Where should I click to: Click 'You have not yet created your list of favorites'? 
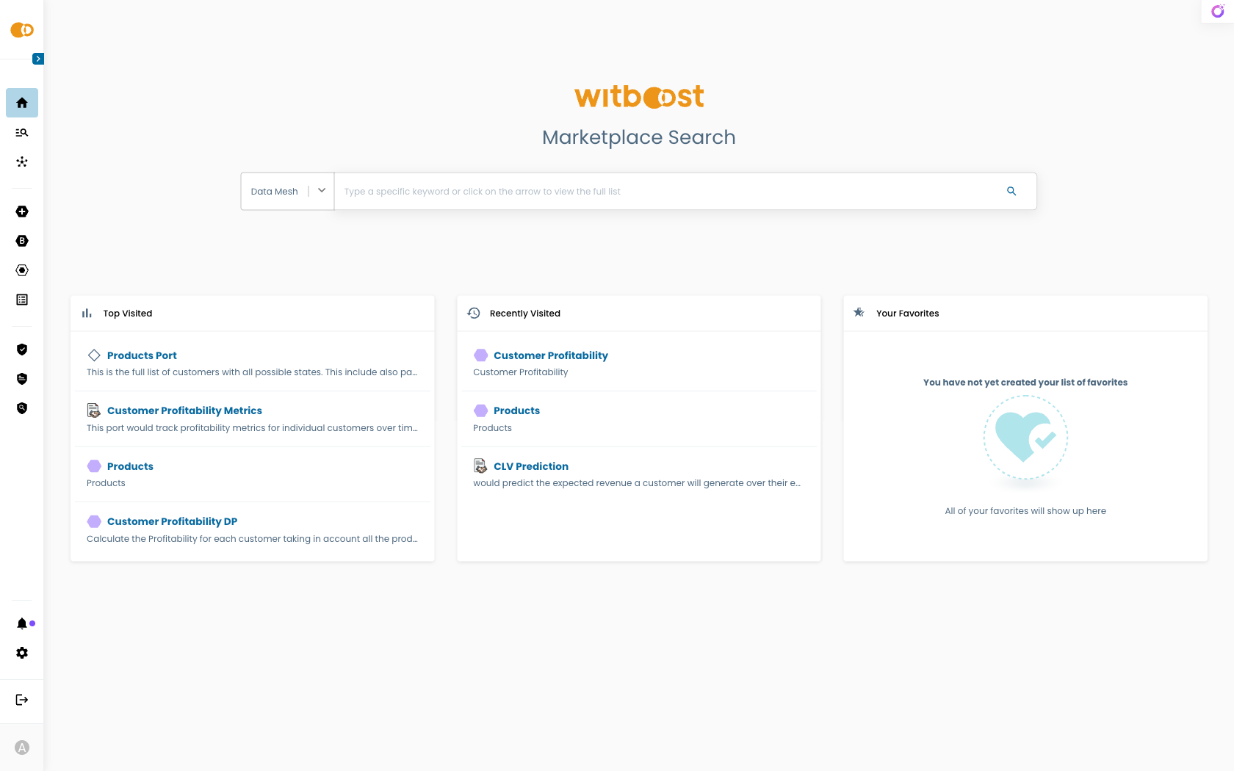(1025, 383)
